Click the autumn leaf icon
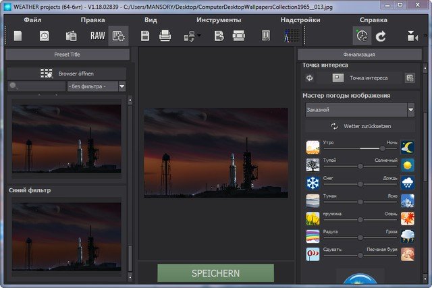This screenshot has height=288, width=432. point(407,218)
